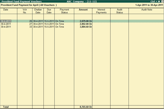
Task: Click the Date column header
Action: pyautogui.click(x=6, y=10)
